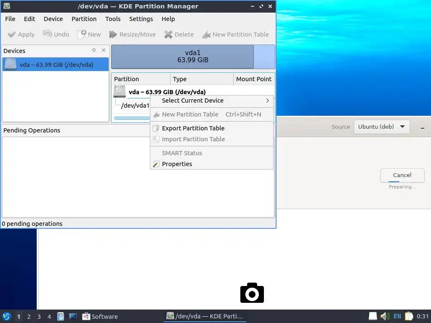Viewport: 431px width, 323px height.
Task: Open the Source Ubuntu (deb) dropdown
Action: [382, 127]
